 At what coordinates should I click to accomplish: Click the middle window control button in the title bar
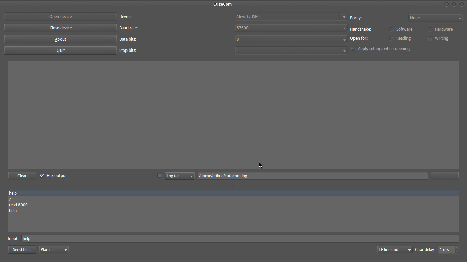tap(454, 4)
